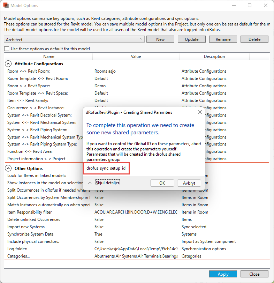Select the Categories... option row
Viewport: 274px width, 283px height.
pos(18,256)
